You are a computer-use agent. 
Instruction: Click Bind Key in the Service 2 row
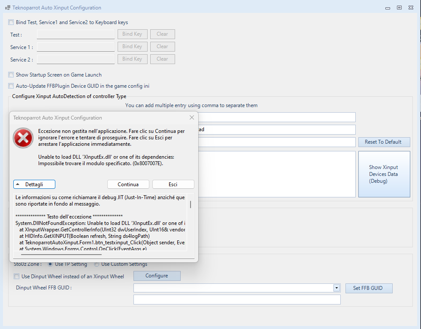coord(132,59)
